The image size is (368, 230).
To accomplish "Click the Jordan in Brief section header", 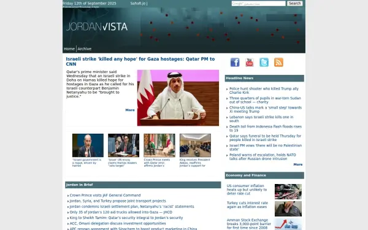I will (143, 185).
